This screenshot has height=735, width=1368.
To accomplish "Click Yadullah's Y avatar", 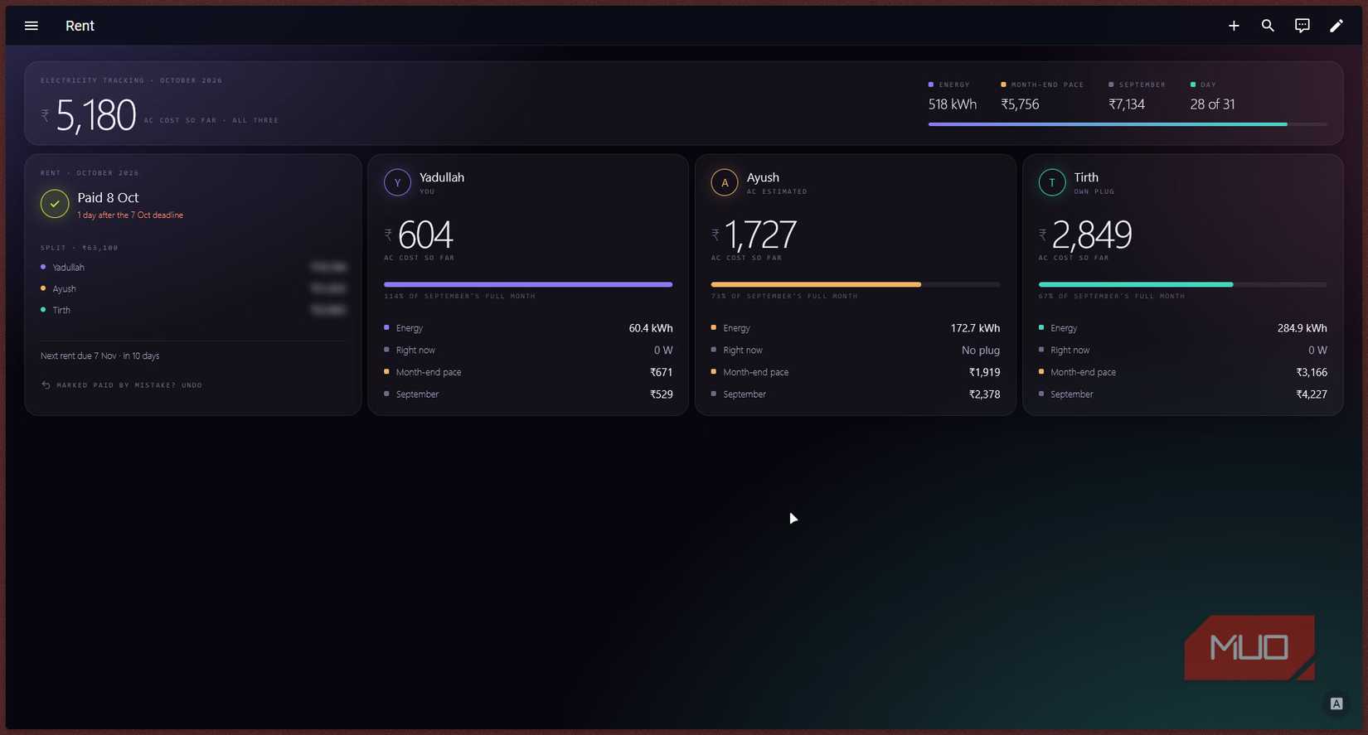I will click(x=397, y=182).
